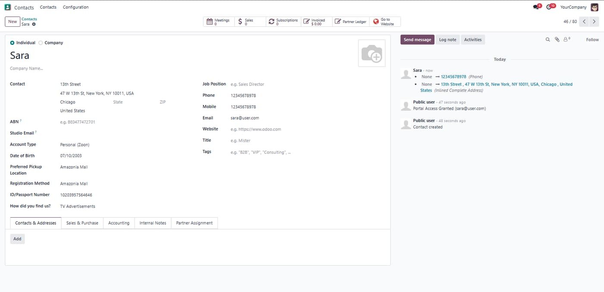Image resolution: width=604 pixels, height=292 pixels.
Task: Select the Individual radio button
Action: tap(12, 43)
